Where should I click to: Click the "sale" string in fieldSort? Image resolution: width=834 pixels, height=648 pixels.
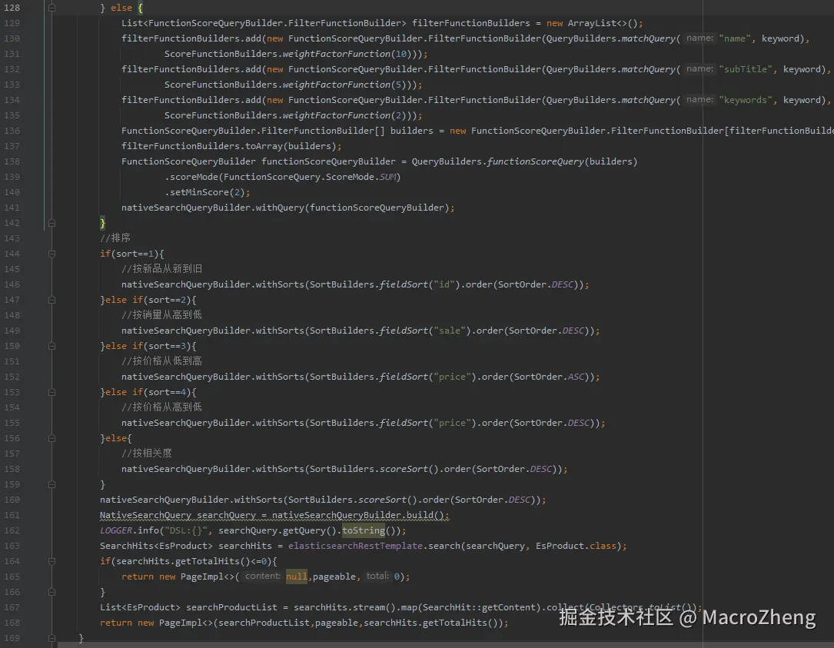point(450,331)
